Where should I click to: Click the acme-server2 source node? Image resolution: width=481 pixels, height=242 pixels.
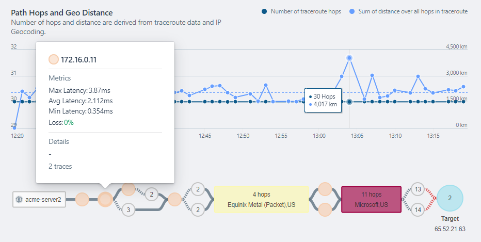[x=39, y=200]
